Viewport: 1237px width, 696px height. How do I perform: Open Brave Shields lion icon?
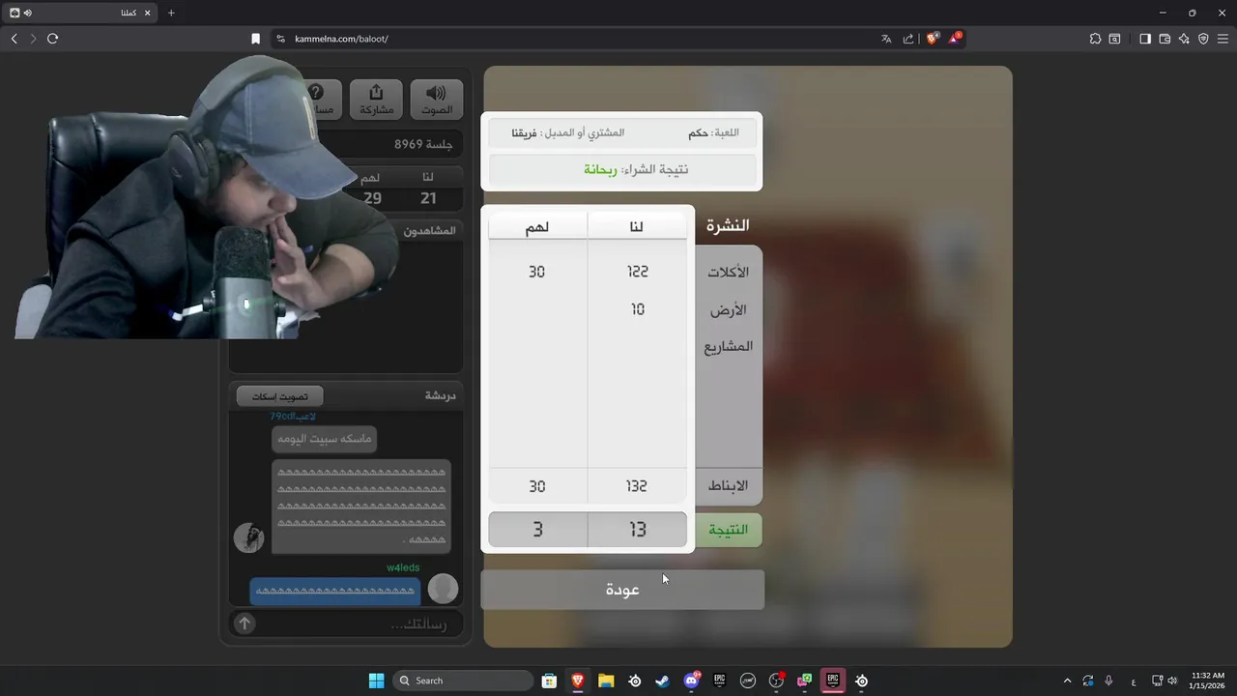coord(933,39)
